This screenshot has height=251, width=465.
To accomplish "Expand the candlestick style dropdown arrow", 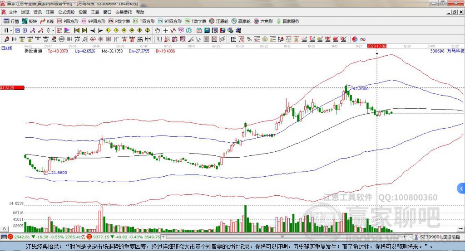I will click(53, 30).
